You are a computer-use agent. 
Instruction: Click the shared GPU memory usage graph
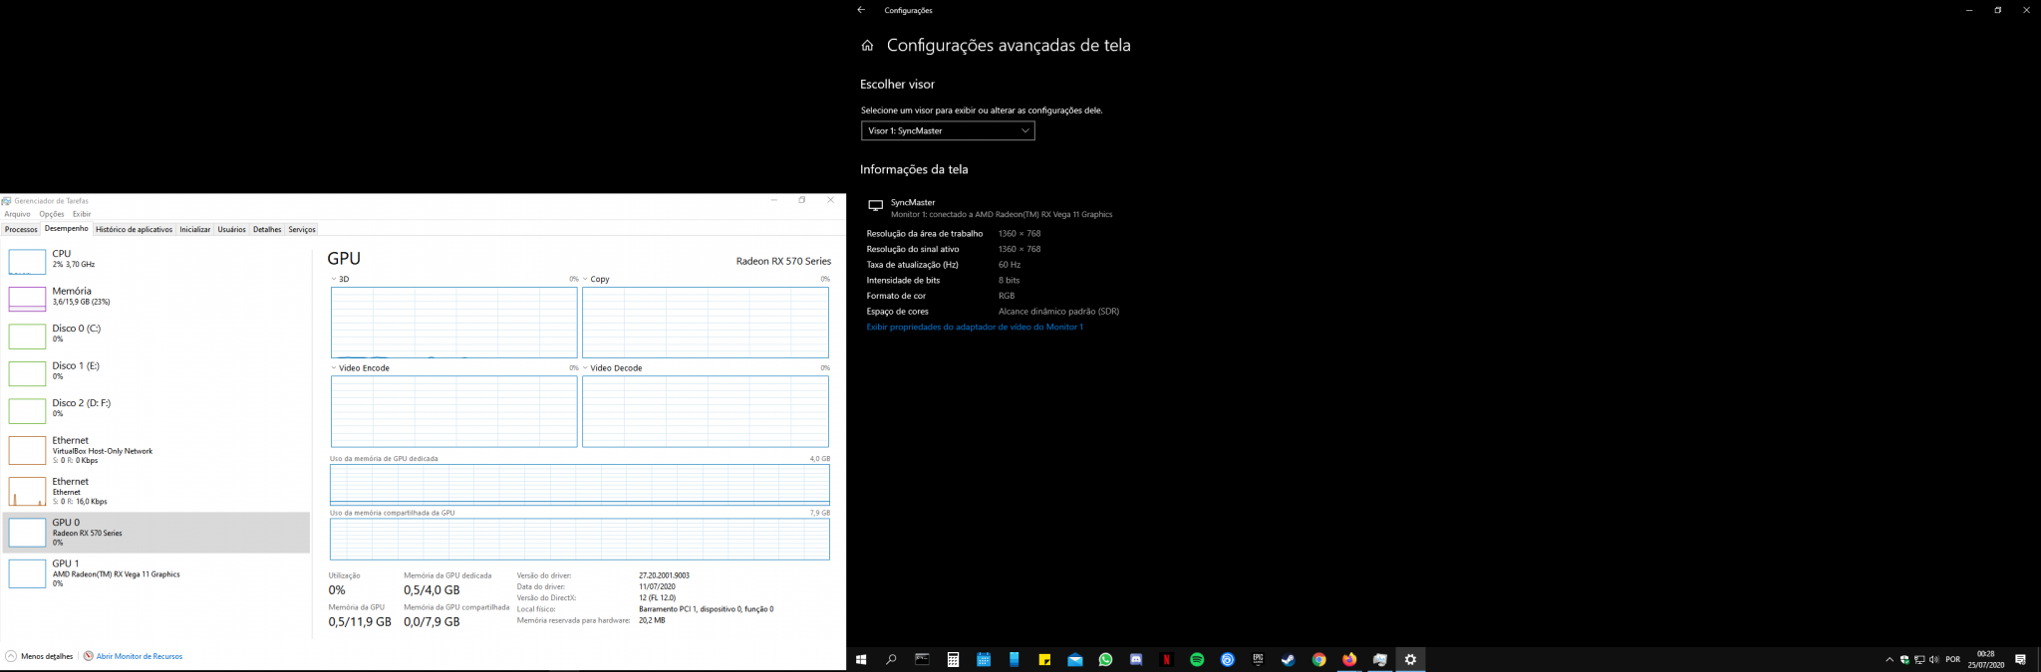(580, 540)
